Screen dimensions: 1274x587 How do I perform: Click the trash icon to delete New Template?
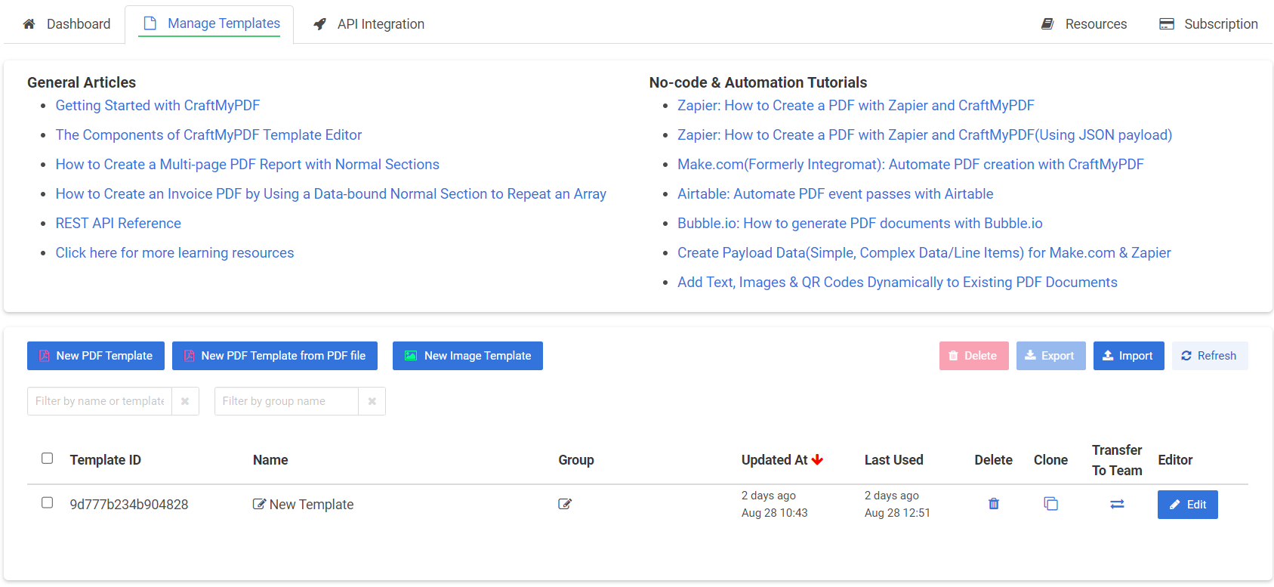(x=994, y=504)
